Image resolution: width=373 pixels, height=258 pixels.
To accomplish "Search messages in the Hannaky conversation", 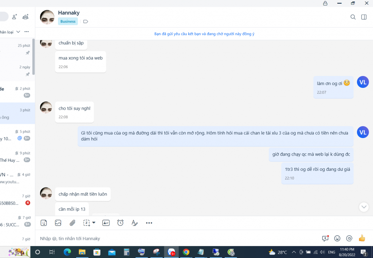I will click(x=353, y=17).
